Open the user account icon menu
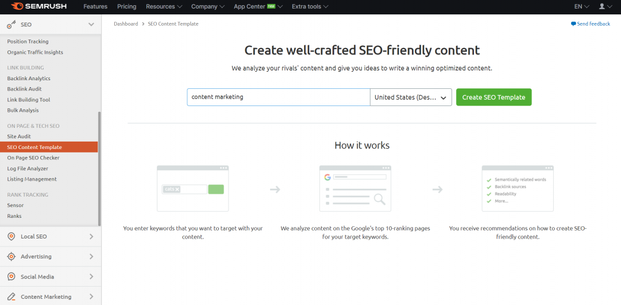The width and height of the screenshot is (621, 305). pos(605,7)
